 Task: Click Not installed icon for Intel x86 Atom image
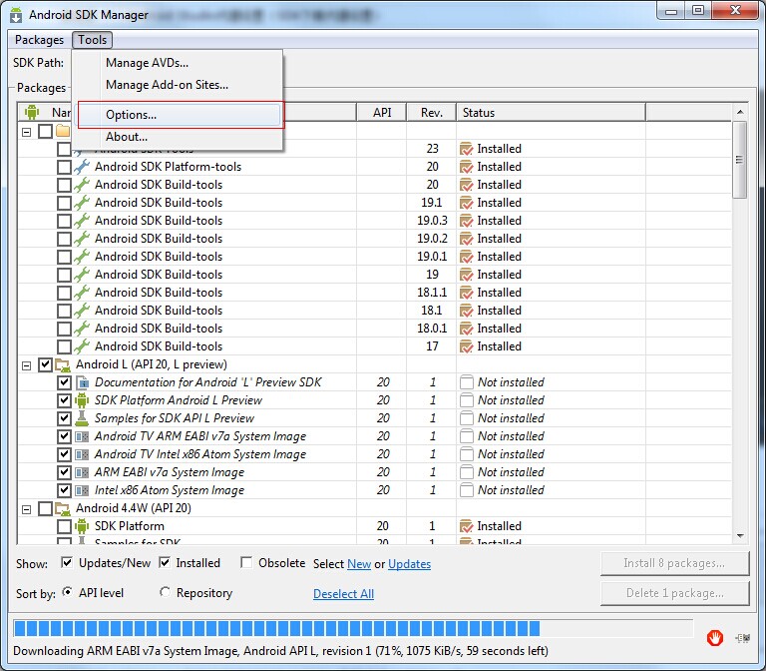(467, 490)
